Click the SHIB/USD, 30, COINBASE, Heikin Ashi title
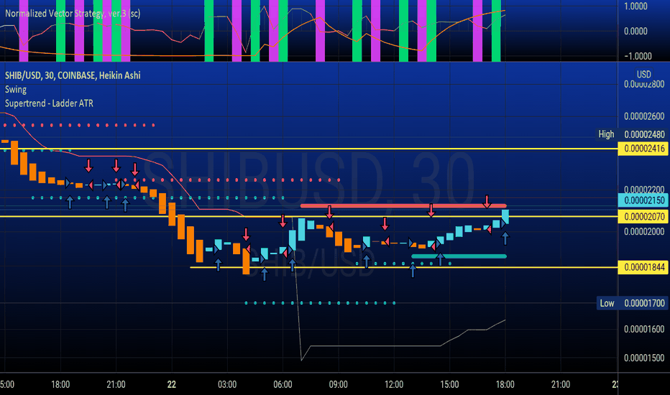 (x=73, y=75)
